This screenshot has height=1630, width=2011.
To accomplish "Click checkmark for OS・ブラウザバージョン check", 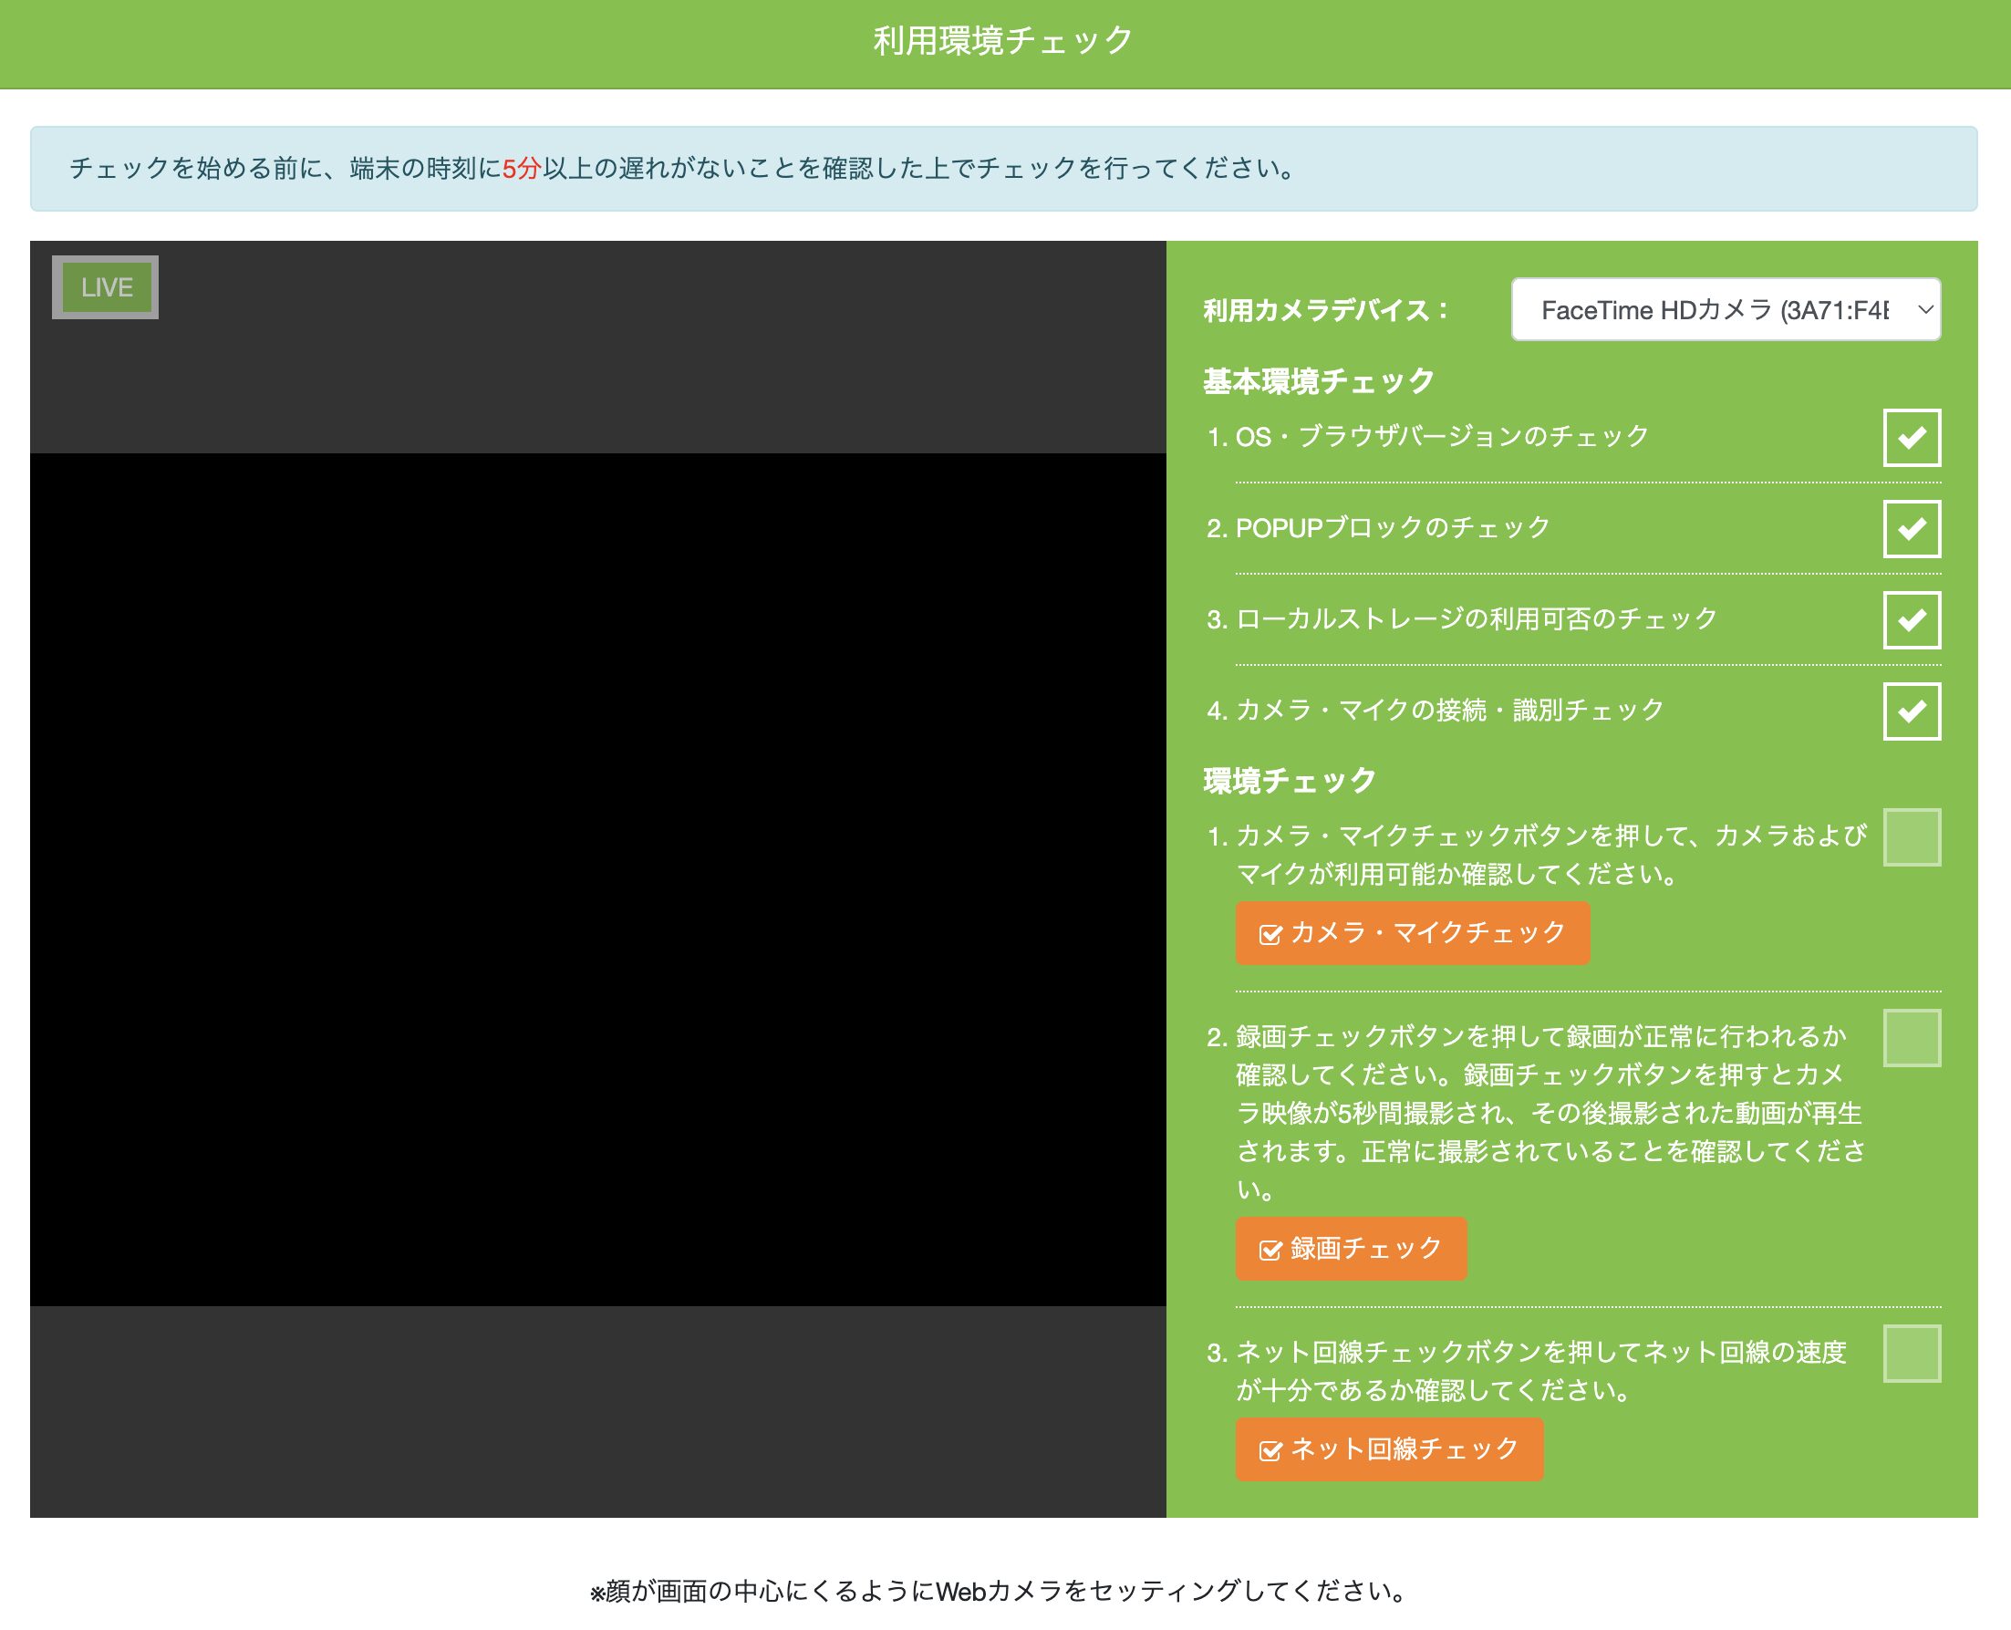I will tap(1912, 438).
